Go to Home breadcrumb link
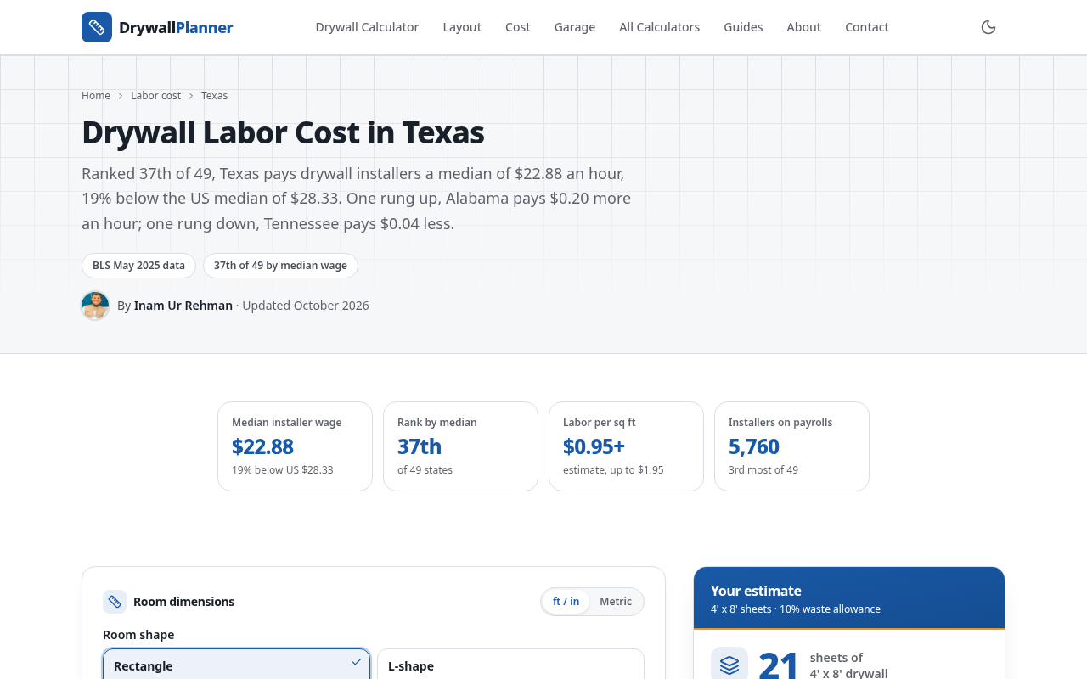Viewport: 1087px width, 679px height. tap(96, 96)
